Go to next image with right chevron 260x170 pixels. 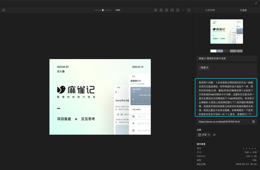(x=189, y=10)
